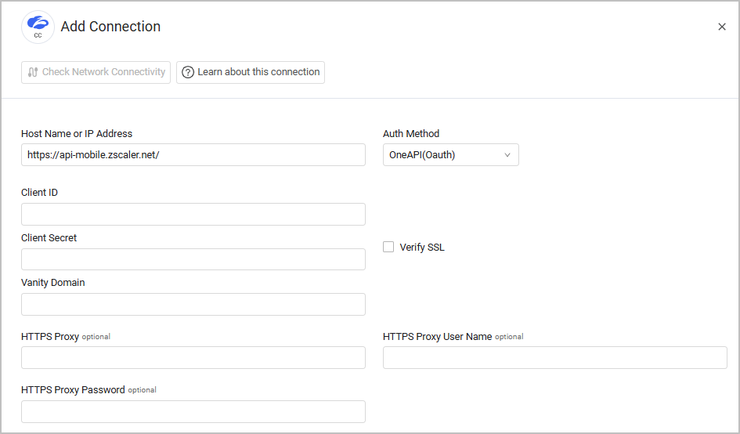Viewport: 740px width, 434px height.
Task: Click the HTTPS Proxy input field
Action: [193, 358]
